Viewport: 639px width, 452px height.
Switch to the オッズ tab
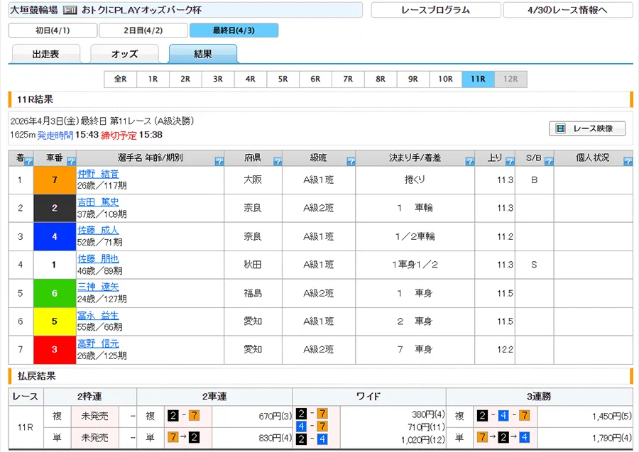(124, 54)
